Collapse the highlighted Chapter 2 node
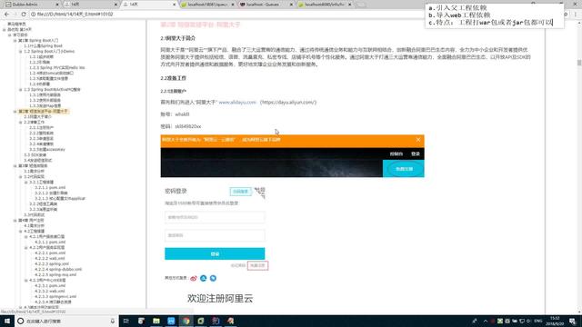Screen dimensions: 582x327 point(15,112)
